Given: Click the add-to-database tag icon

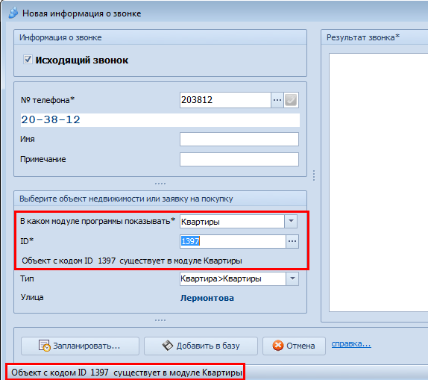Looking at the screenshot, I should (168, 346).
